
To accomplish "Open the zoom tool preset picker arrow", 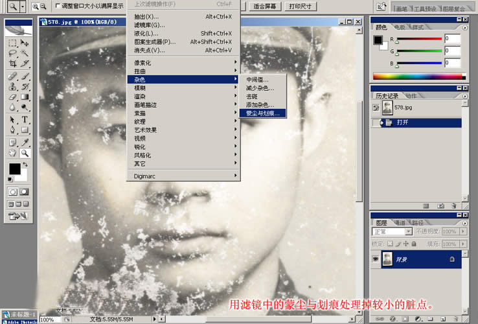I will pos(23,6).
